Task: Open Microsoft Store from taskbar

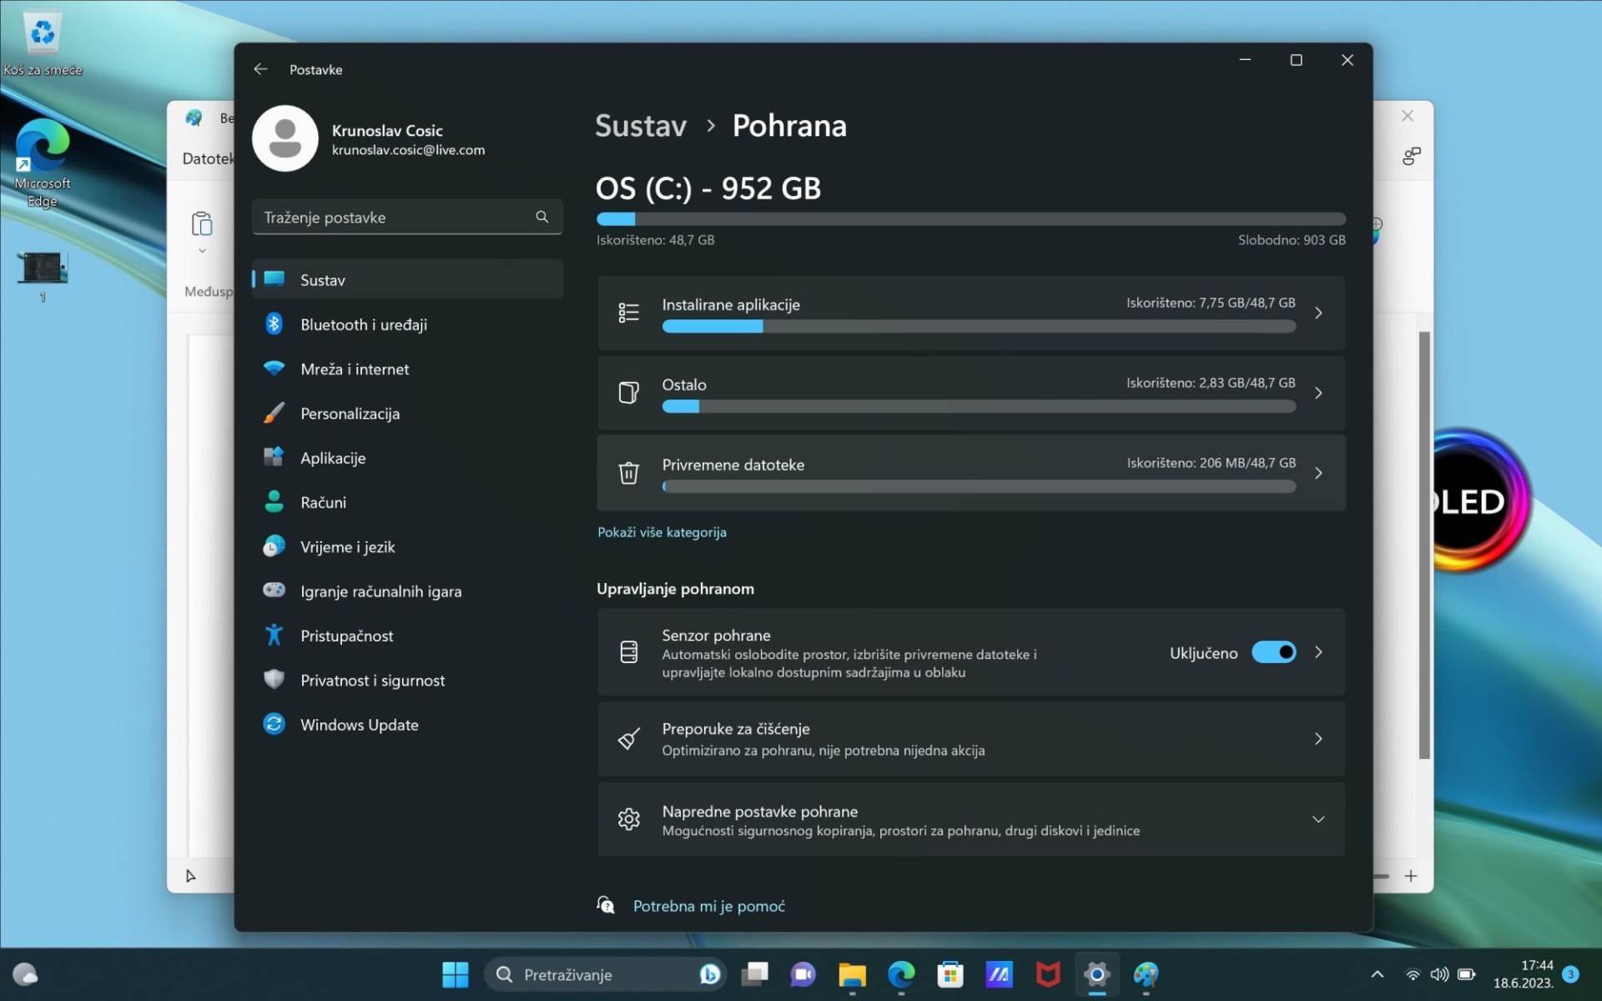Action: pyautogui.click(x=950, y=974)
